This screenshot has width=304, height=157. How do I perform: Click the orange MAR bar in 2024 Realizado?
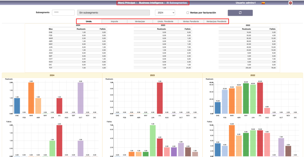[31, 98]
